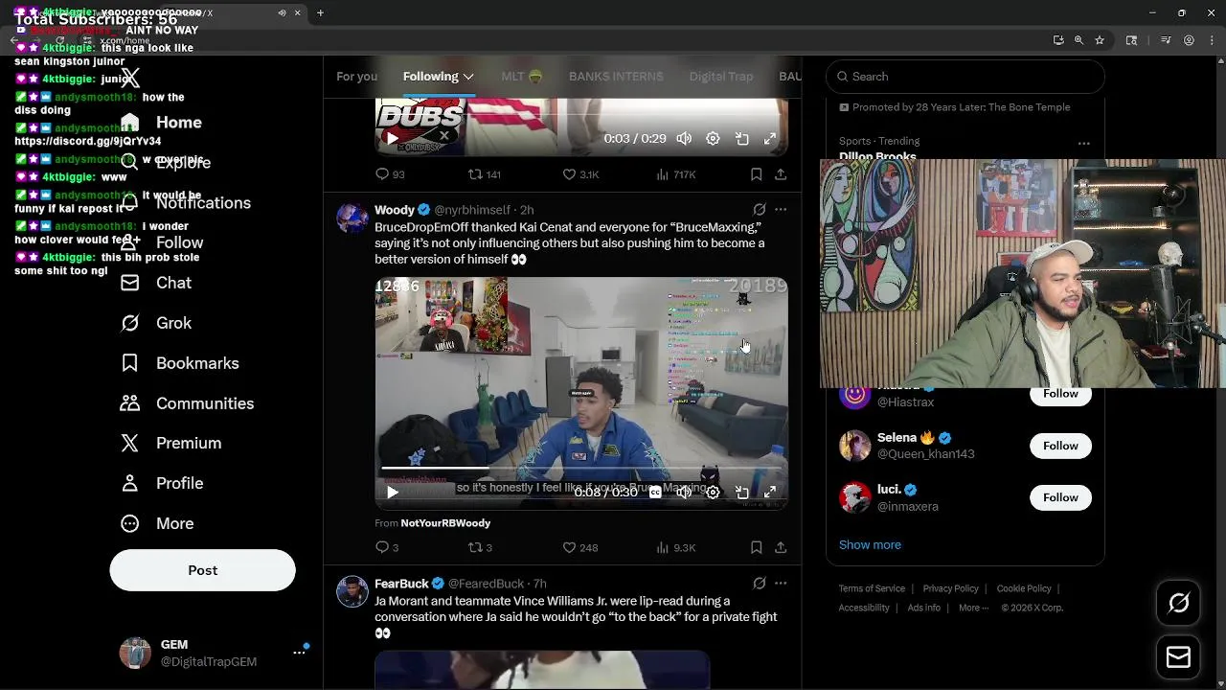Mute the BruceMaxxing video

coord(684,492)
